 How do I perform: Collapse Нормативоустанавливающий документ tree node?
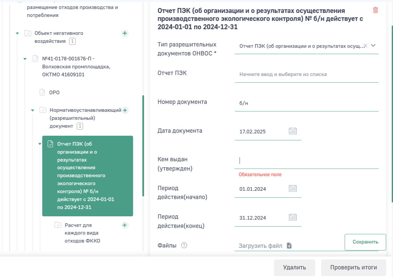tap(33, 110)
